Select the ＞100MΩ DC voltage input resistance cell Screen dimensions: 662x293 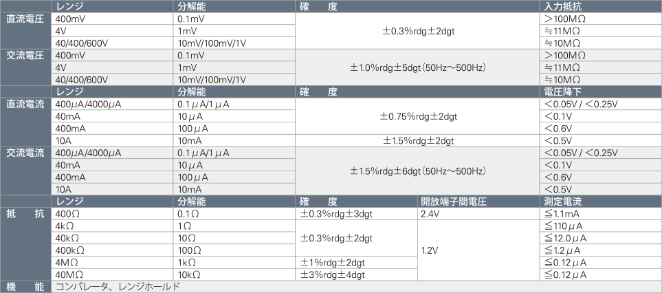pos(601,19)
